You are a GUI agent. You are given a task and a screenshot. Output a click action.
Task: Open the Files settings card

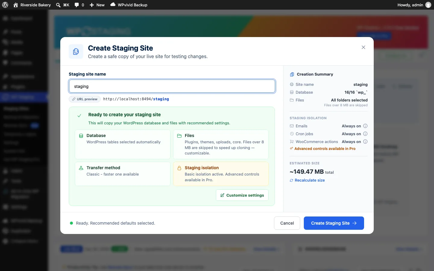coord(221,144)
